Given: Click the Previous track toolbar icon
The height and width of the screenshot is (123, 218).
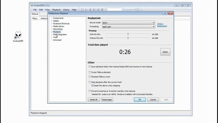Looking at the screenshot, I should 94,10.
